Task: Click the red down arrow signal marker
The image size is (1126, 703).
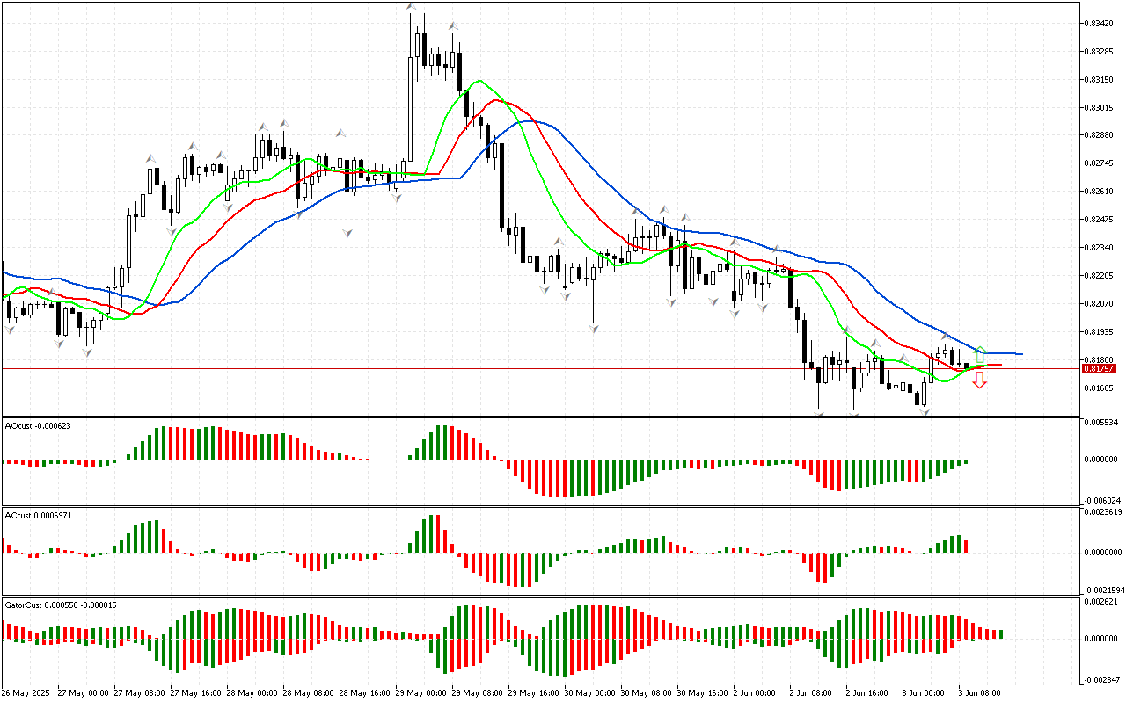Action: click(979, 380)
